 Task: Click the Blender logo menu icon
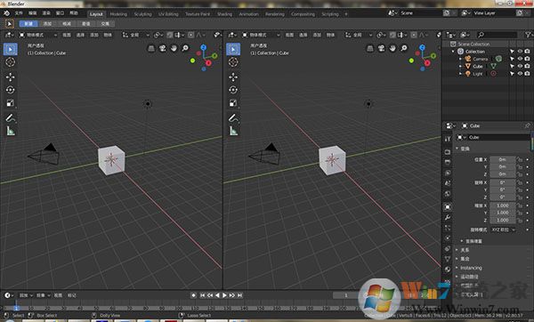pyautogui.click(x=6, y=13)
